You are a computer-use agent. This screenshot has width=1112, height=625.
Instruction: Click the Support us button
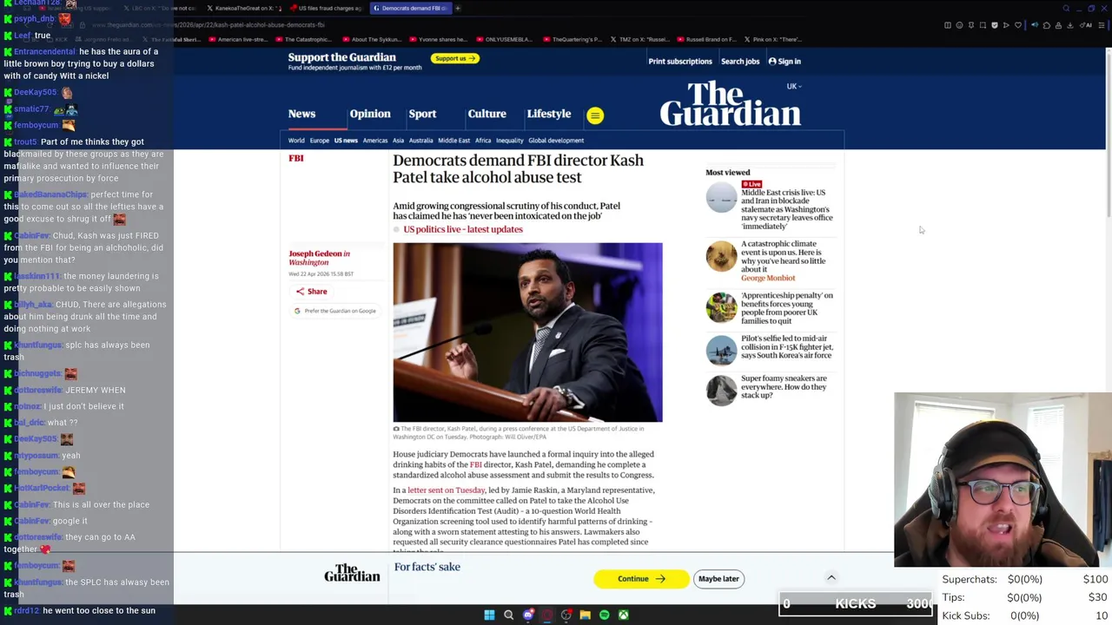click(x=455, y=58)
